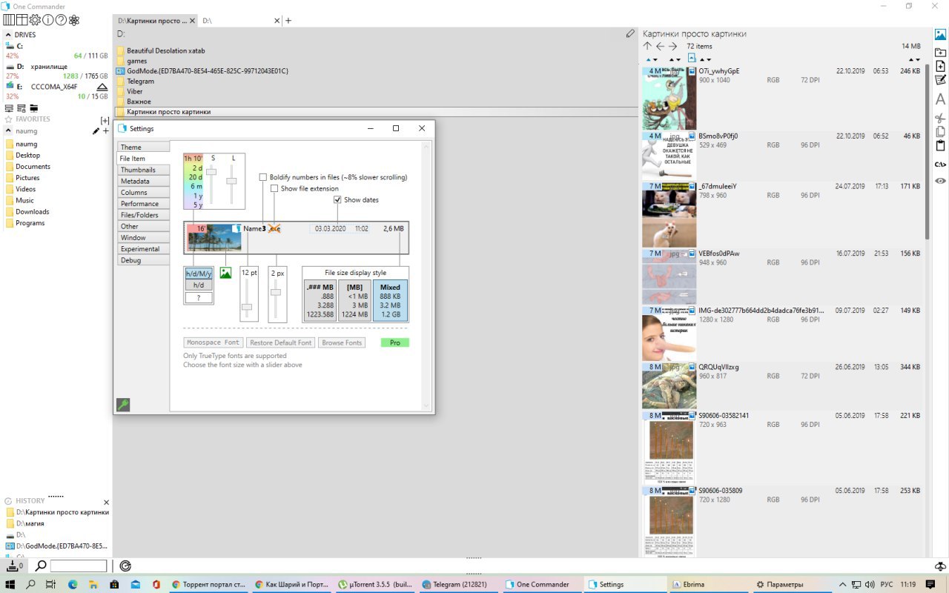Open command prompt with C:\> icon
This screenshot has width=949, height=593.
[940, 165]
